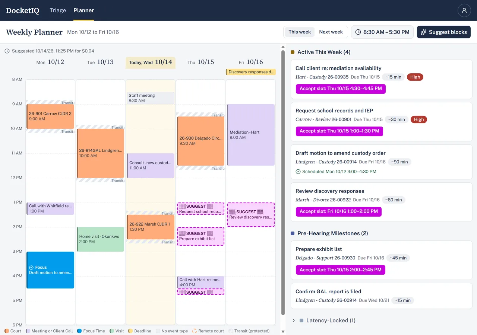The image size is (477, 335).
Task: Expand the Latency-Locked section chevron
Action: 294,320
